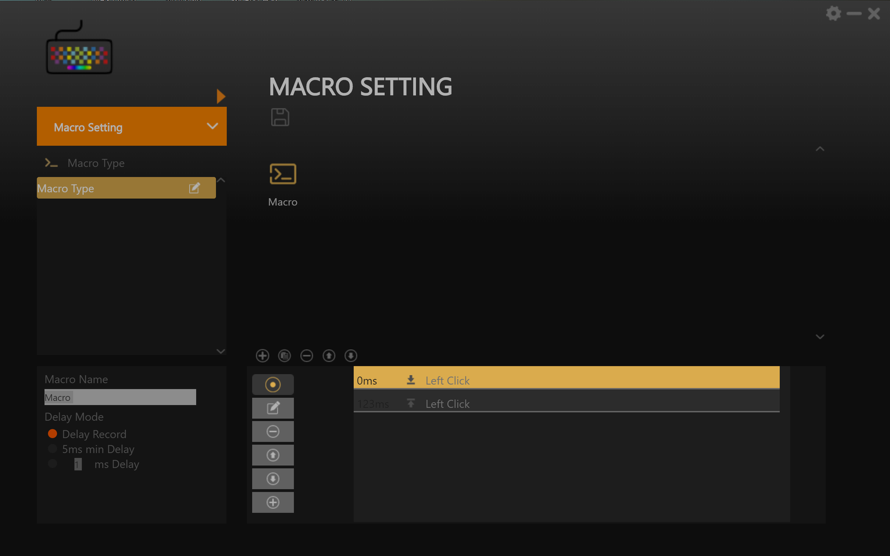Select the Macro Type entry in the macro list
Image resolution: width=890 pixels, height=556 pixels.
click(x=111, y=188)
